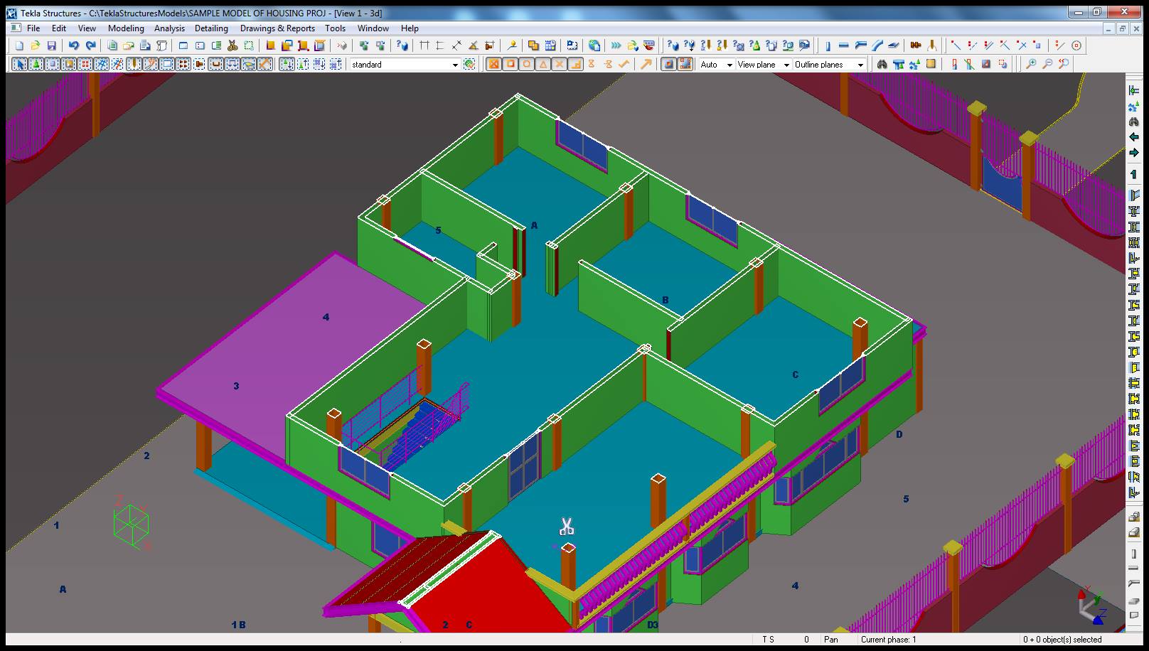Click the Create beam icon
The width and height of the screenshot is (1149, 651).
pos(844,45)
